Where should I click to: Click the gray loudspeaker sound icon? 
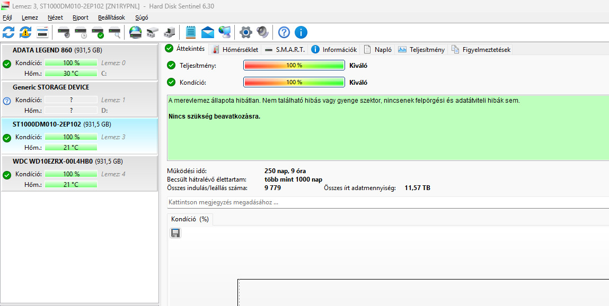coord(262,32)
